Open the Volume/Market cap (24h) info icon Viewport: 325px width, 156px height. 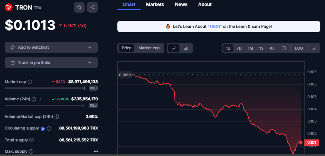coord(57,117)
